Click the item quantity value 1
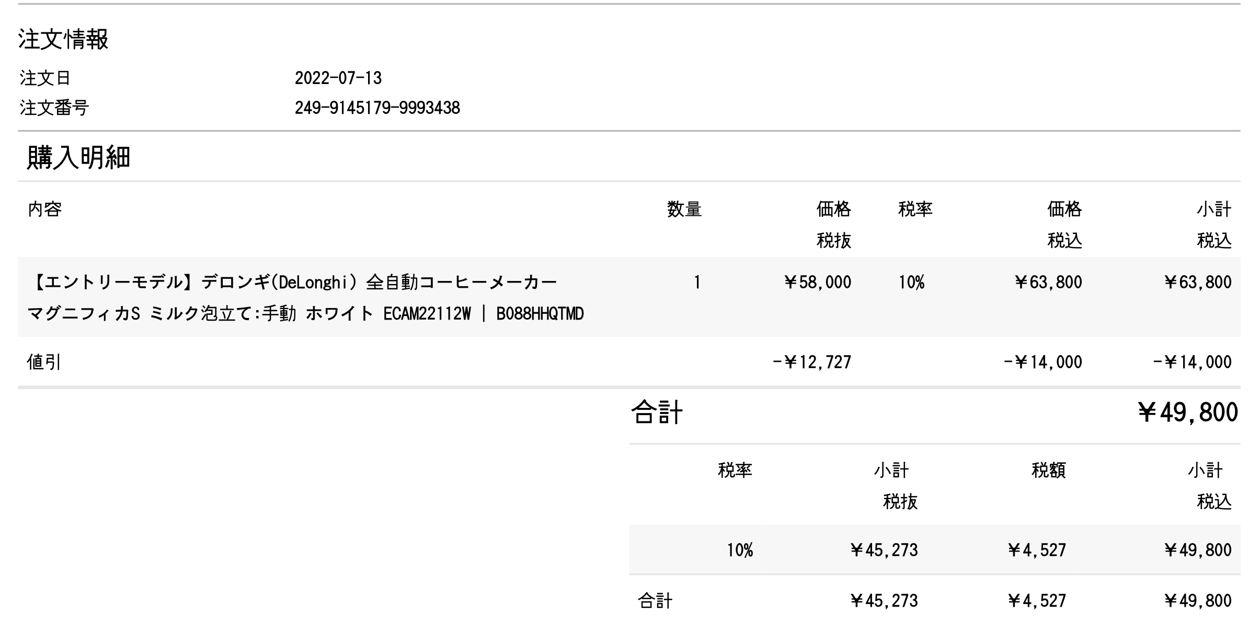Image resolution: width=1260 pixels, height=635 pixels. [x=696, y=283]
